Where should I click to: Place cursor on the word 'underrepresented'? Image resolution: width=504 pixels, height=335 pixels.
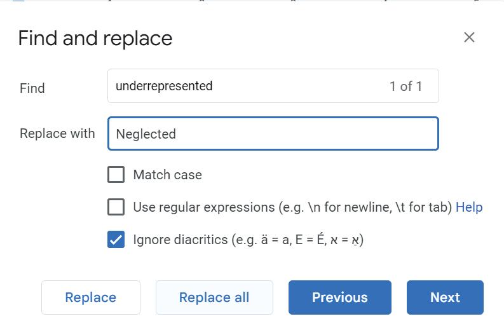tap(164, 86)
